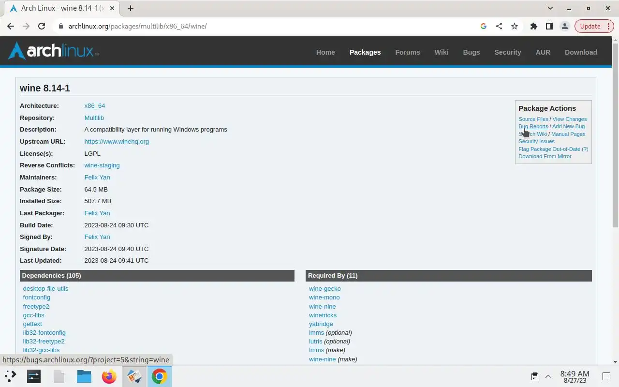Open the lib32-freetype2 dependency link

pyautogui.click(x=44, y=342)
